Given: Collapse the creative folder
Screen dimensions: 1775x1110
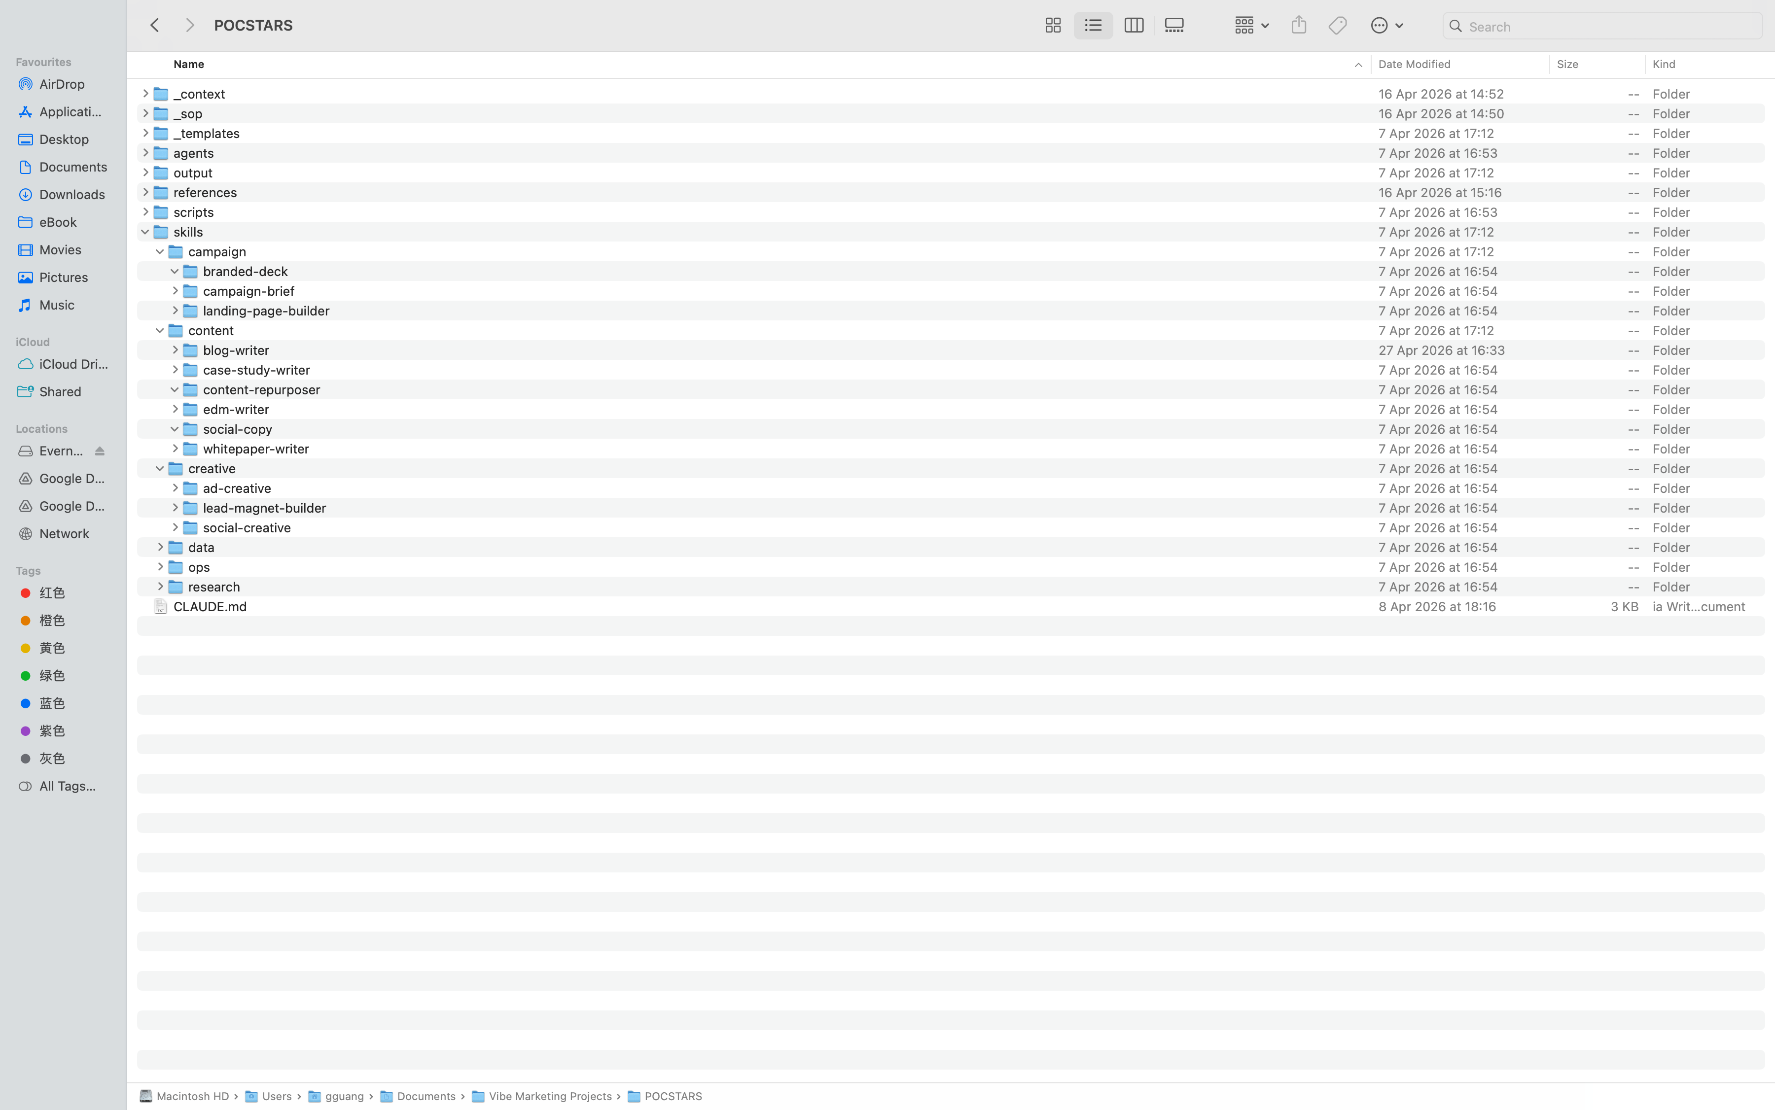Looking at the screenshot, I should 160,468.
